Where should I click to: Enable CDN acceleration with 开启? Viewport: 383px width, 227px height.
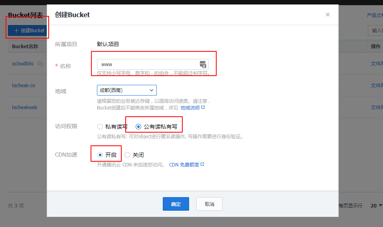pos(100,155)
